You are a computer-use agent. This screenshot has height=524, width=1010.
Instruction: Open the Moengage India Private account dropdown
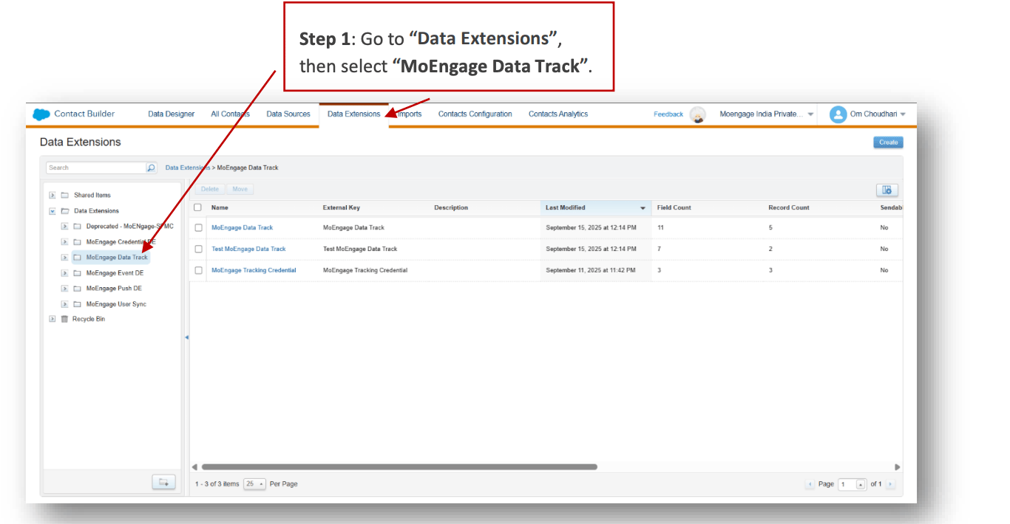pyautogui.click(x=810, y=114)
